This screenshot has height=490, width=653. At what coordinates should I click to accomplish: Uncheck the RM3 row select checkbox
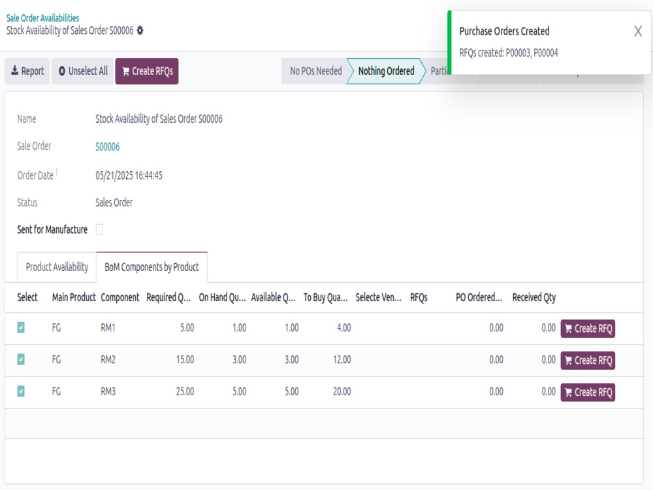(x=21, y=391)
